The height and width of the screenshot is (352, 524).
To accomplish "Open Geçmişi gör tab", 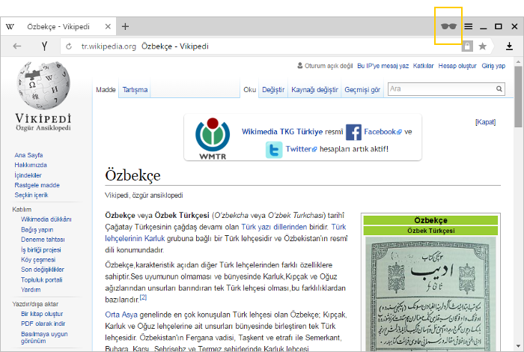I will pos(362,90).
